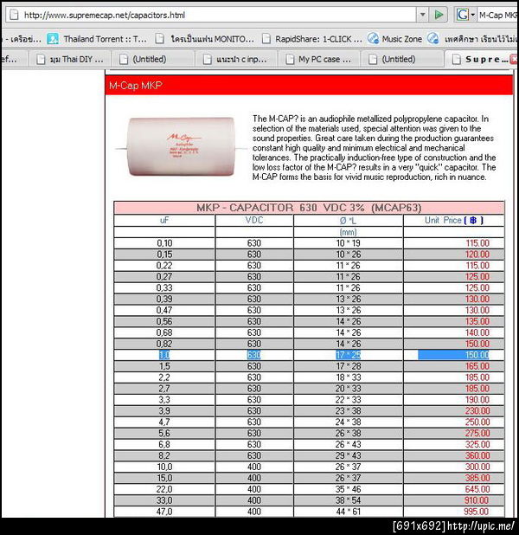Click the highlighted 1,0 uF cell
The image size is (519, 535).
coord(164,355)
